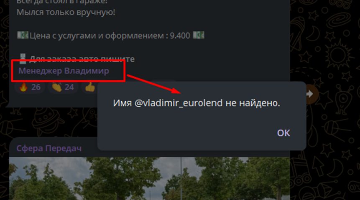
Task: Click the @vladimir_eurolend username in the dialog
Action: 179,103
